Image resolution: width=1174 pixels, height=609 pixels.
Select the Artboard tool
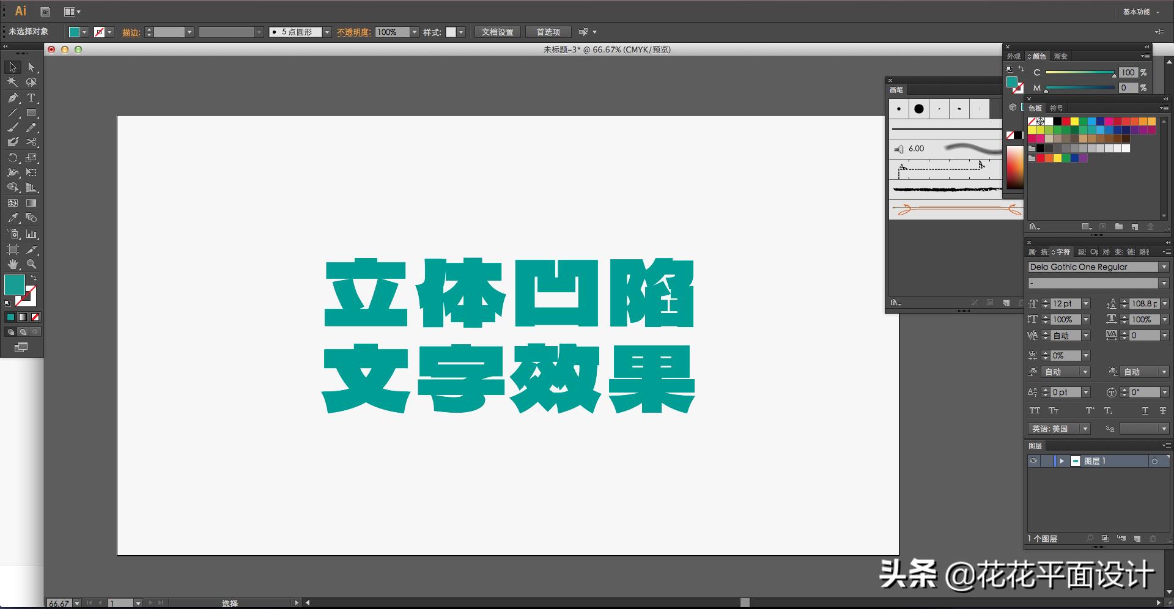pos(13,249)
